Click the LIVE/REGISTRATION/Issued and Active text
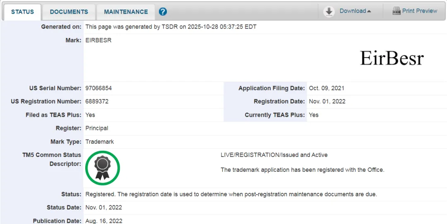 [x=274, y=155]
